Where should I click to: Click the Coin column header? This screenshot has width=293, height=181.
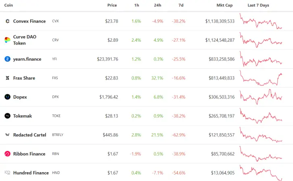click(x=8, y=5)
